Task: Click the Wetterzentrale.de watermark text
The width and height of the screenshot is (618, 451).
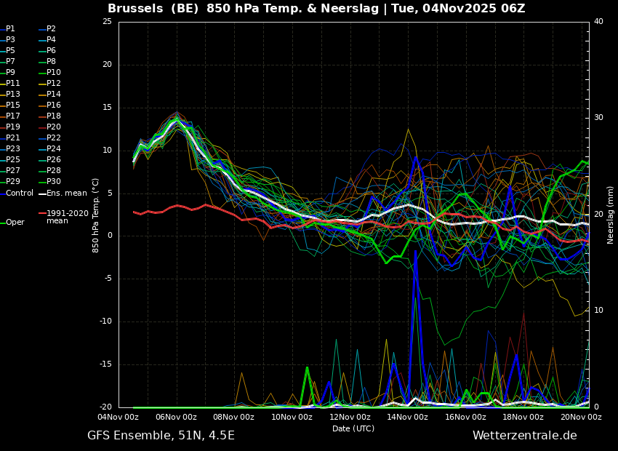Action: 524,436
